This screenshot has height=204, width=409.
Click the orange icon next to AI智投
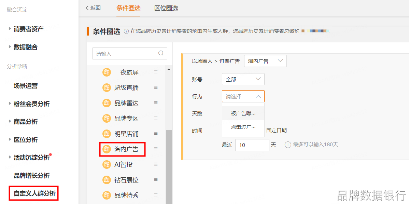[x=107, y=164]
